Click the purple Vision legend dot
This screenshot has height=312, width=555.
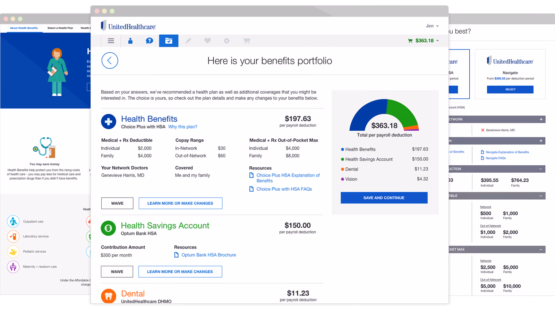[x=342, y=179]
